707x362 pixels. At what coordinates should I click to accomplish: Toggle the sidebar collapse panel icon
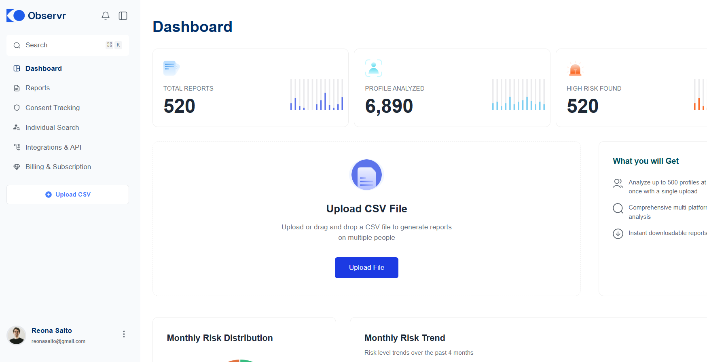point(123,16)
